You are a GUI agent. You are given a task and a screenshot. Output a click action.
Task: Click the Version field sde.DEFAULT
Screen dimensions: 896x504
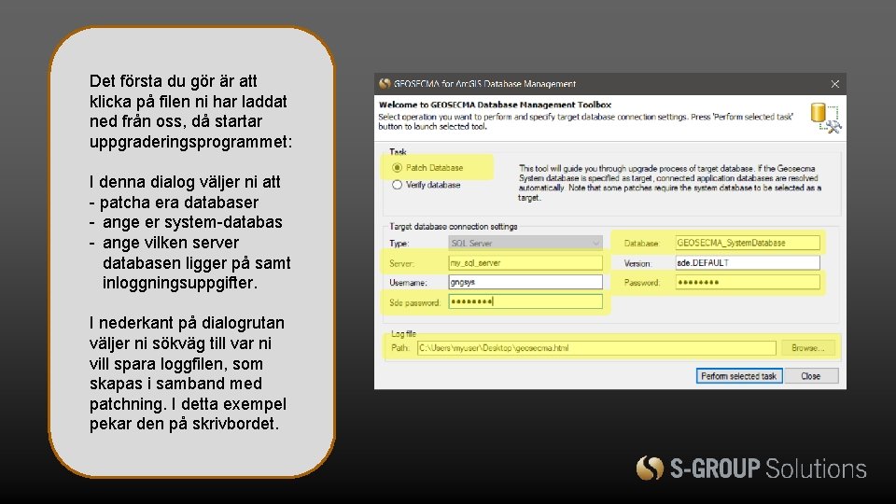coord(748,262)
